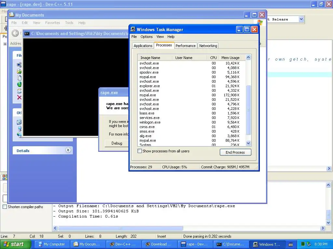
Task: Sort processes by CPU column
Action: point(213,58)
